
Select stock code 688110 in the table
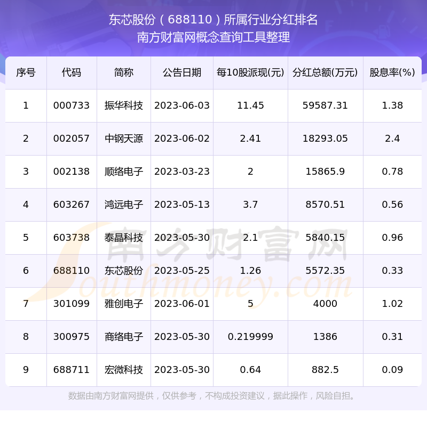pos(72,271)
